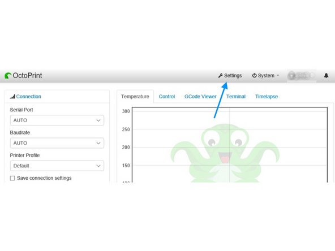Click the OctoPrint logo icon
The image size is (335, 251).
pyautogui.click(x=8, y=76)
